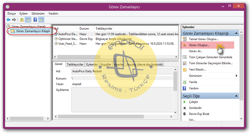Click inside the Açıklama description box

(122, 100)
